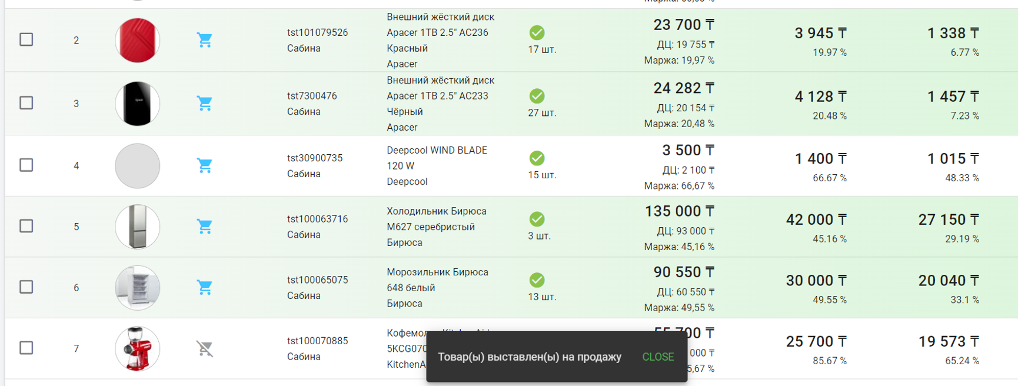This screenshot has height=386, width=1018.
Task: Open the red Apacer disk thumbnail
Action: coord(137,40)
